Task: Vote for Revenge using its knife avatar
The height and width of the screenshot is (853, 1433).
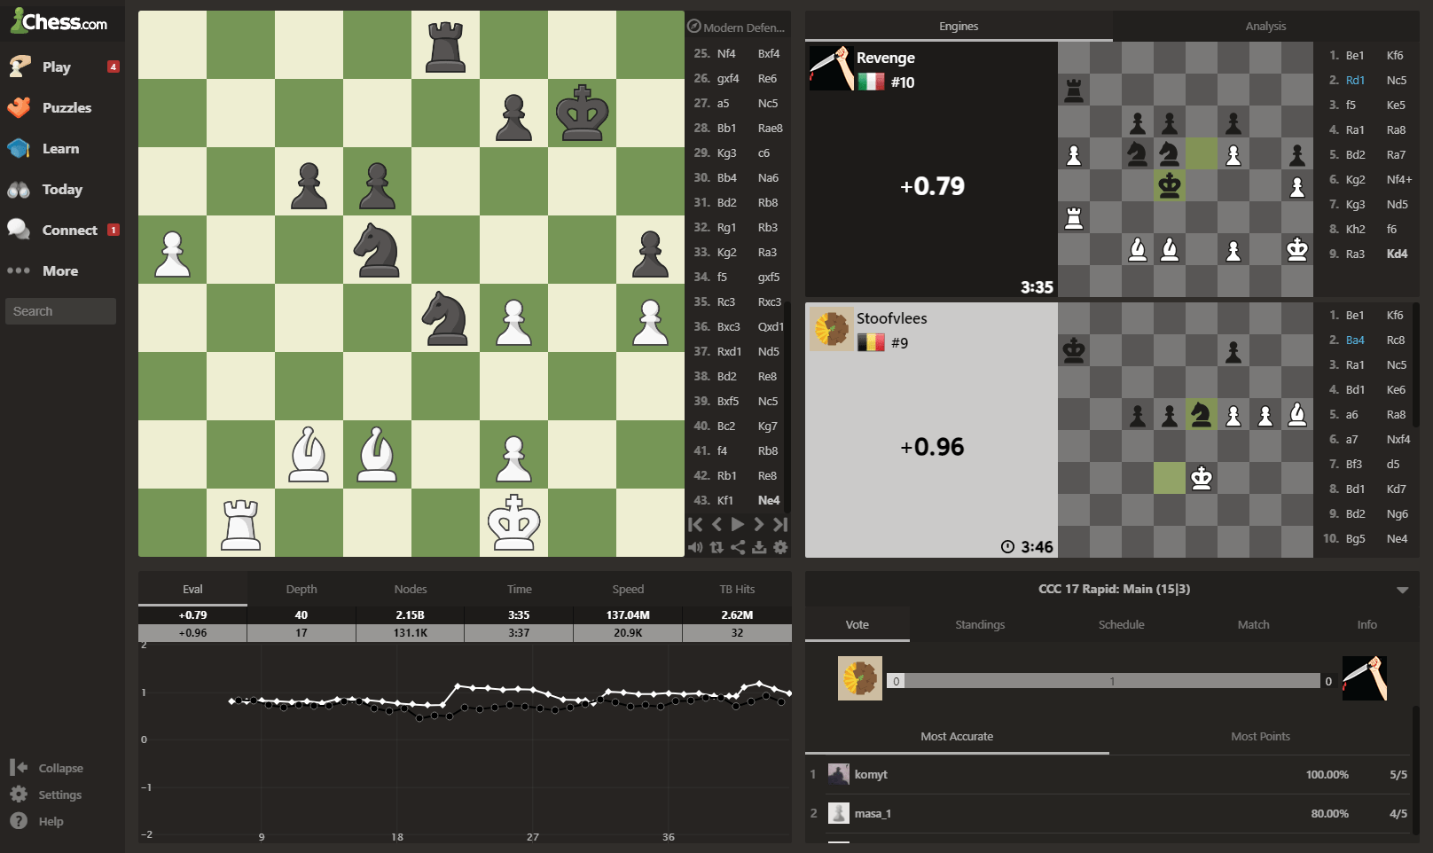Action: 1365,678
